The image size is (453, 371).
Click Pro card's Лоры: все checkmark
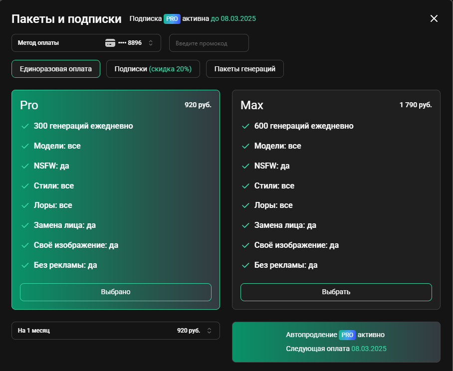click(x=25, y=205)
